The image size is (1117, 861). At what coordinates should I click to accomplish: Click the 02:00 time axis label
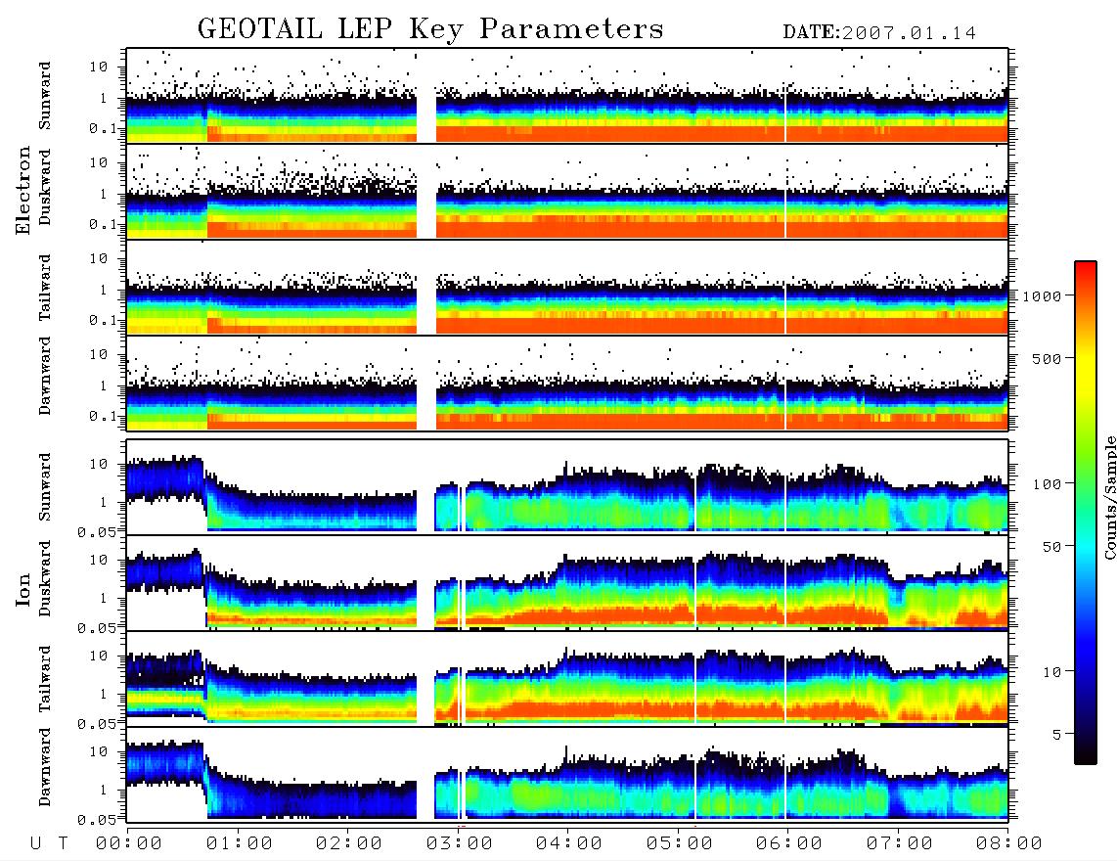[349, 843]
